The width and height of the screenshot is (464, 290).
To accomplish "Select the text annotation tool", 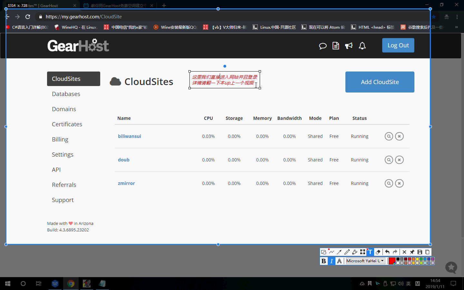I will point(370,252).
